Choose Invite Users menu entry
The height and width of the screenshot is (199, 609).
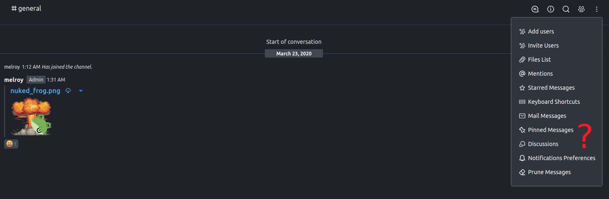557,46
